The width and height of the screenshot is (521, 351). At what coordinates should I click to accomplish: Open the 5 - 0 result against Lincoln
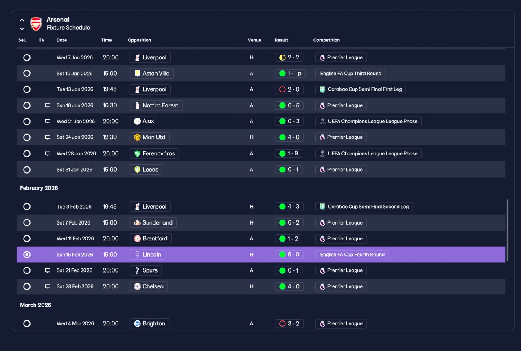(x=289, y=255)
